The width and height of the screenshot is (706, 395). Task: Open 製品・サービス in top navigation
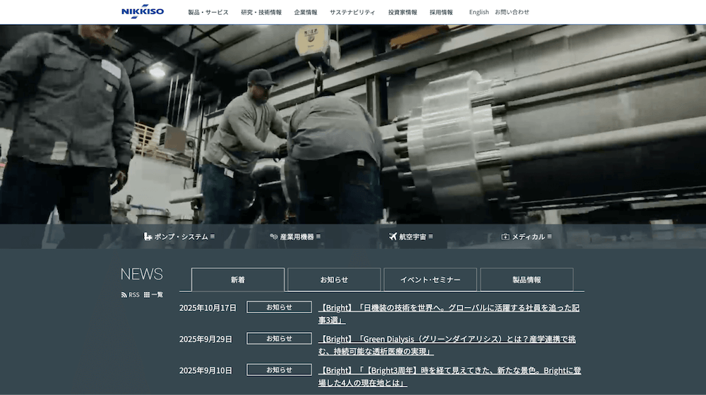208,12
